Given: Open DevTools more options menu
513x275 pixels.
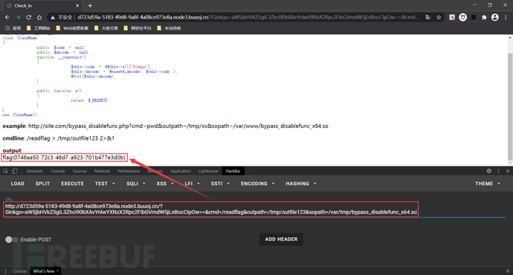Looking at the screenshot, I should pos(499,171).
